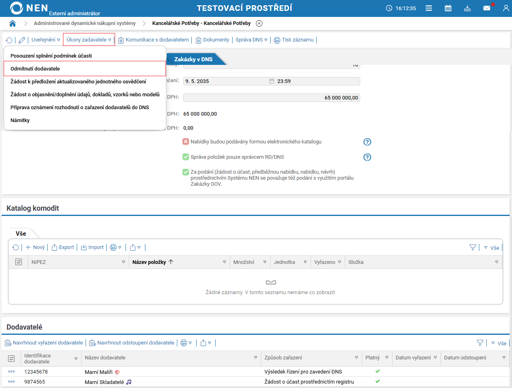Click supplier name Marní Malíři
This screenshot has height=388, width=512.
coord(99,372)
